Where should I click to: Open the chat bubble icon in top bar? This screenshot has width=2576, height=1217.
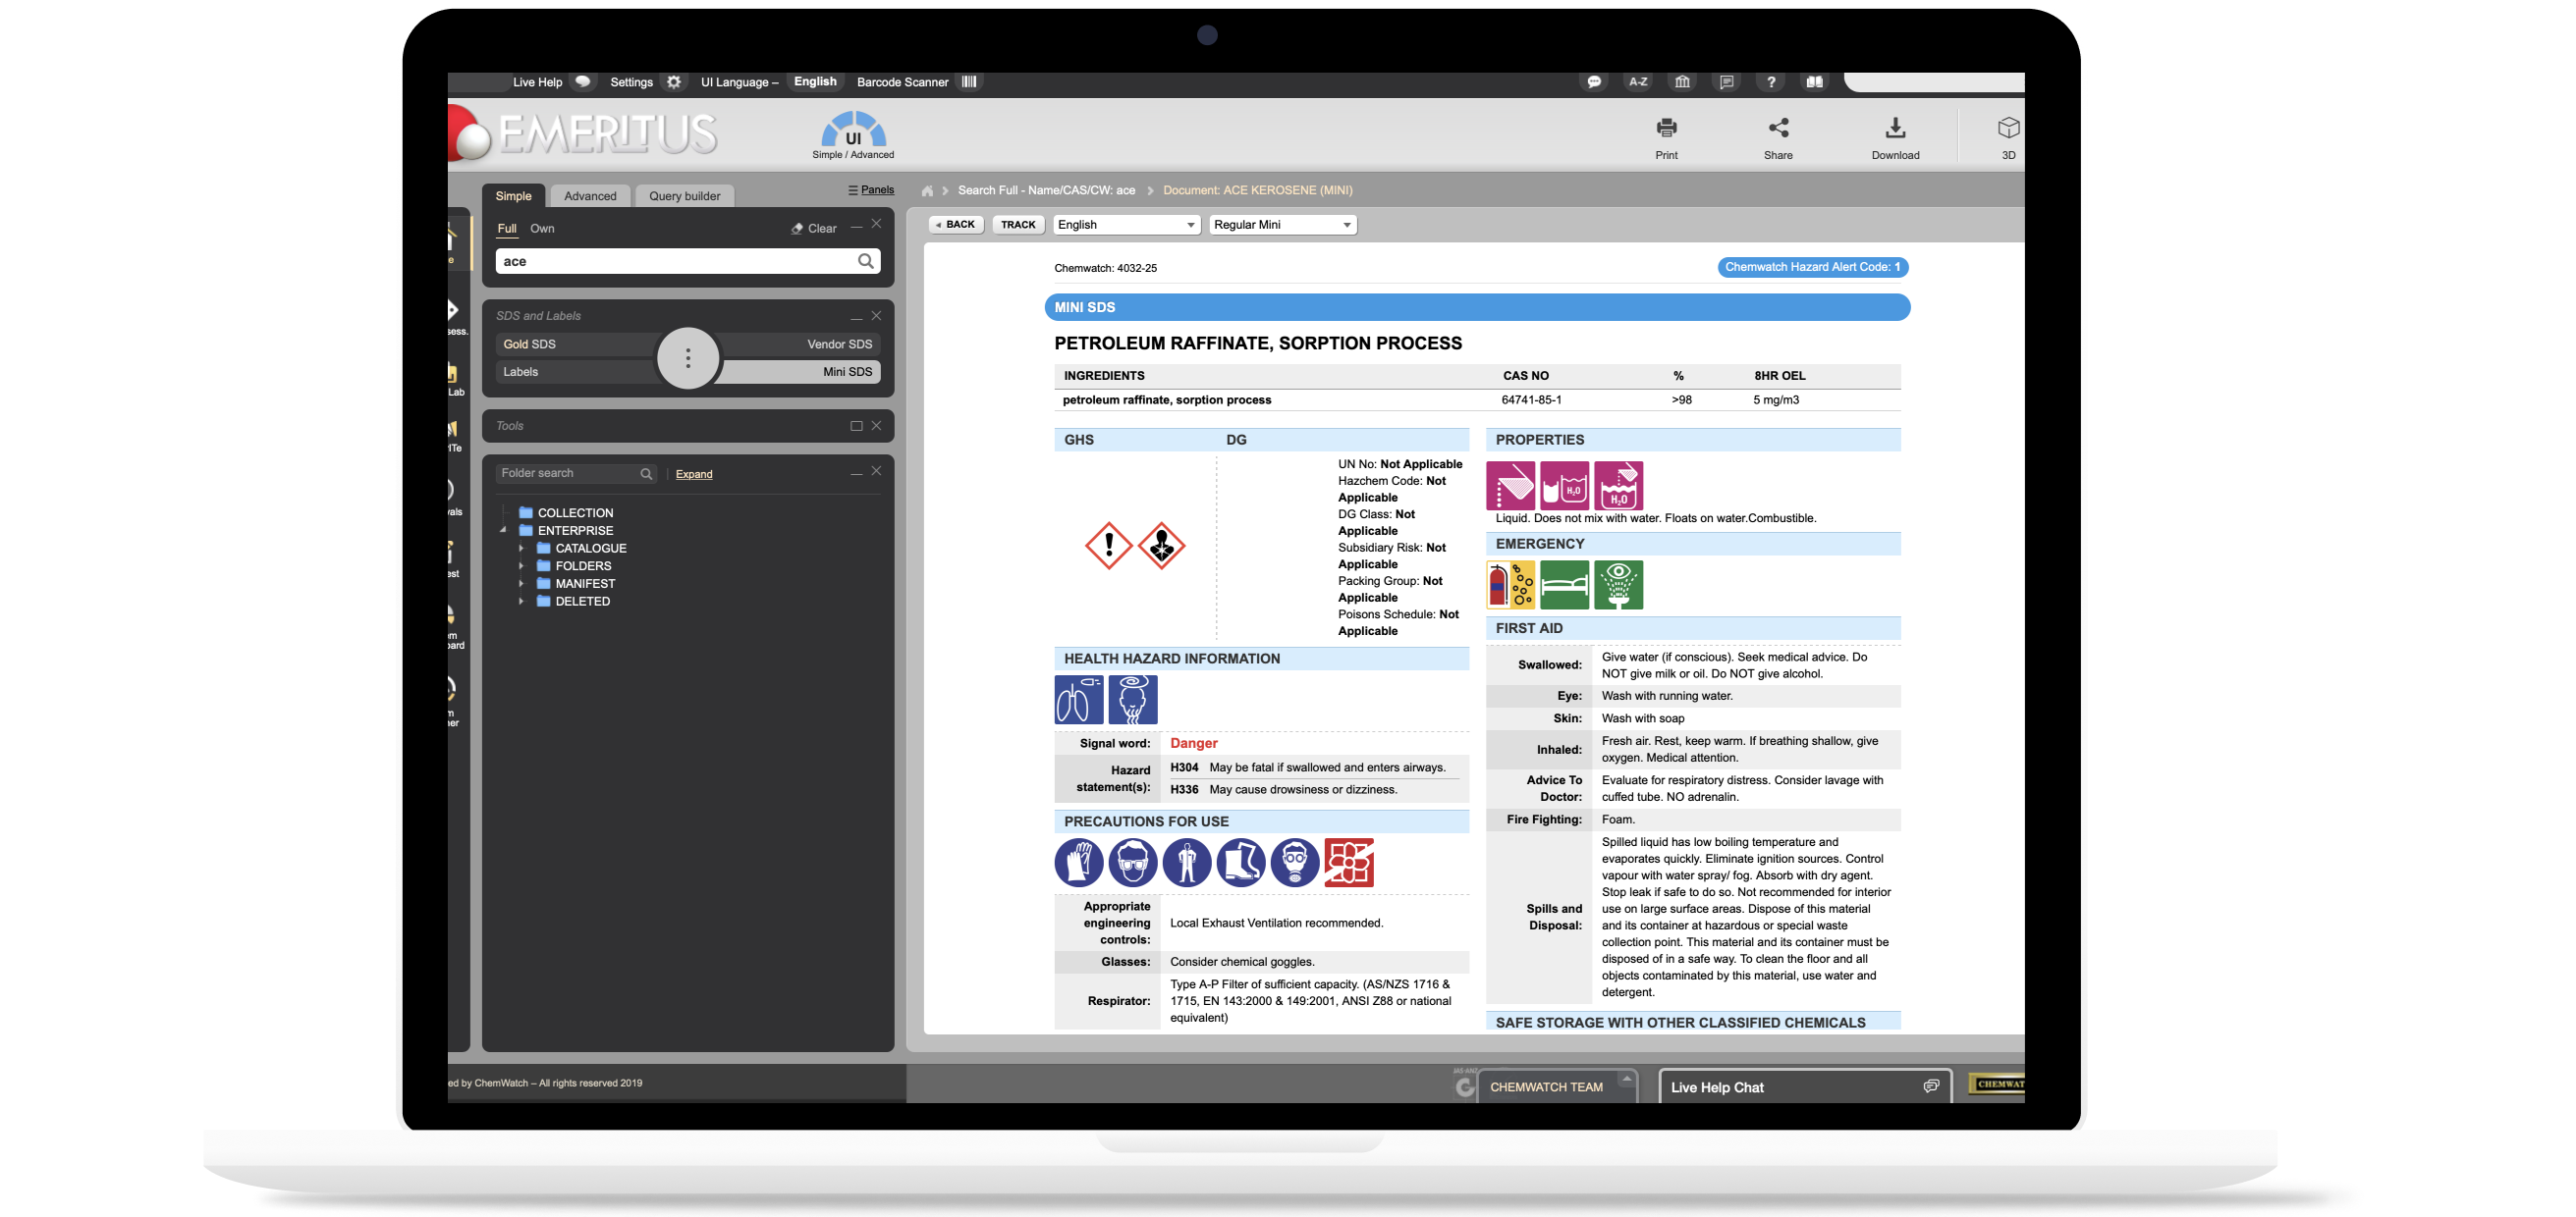point(1594,81)
